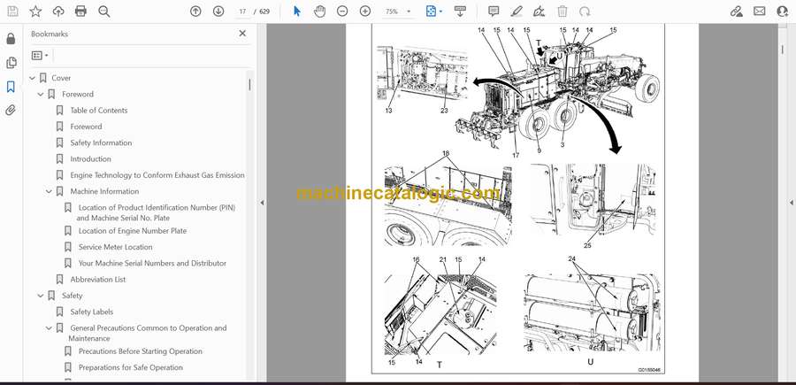Open the bookmarks options menu

[x=40, y=56]
